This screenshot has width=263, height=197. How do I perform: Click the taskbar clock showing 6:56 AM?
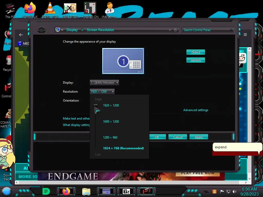point(249,191)
